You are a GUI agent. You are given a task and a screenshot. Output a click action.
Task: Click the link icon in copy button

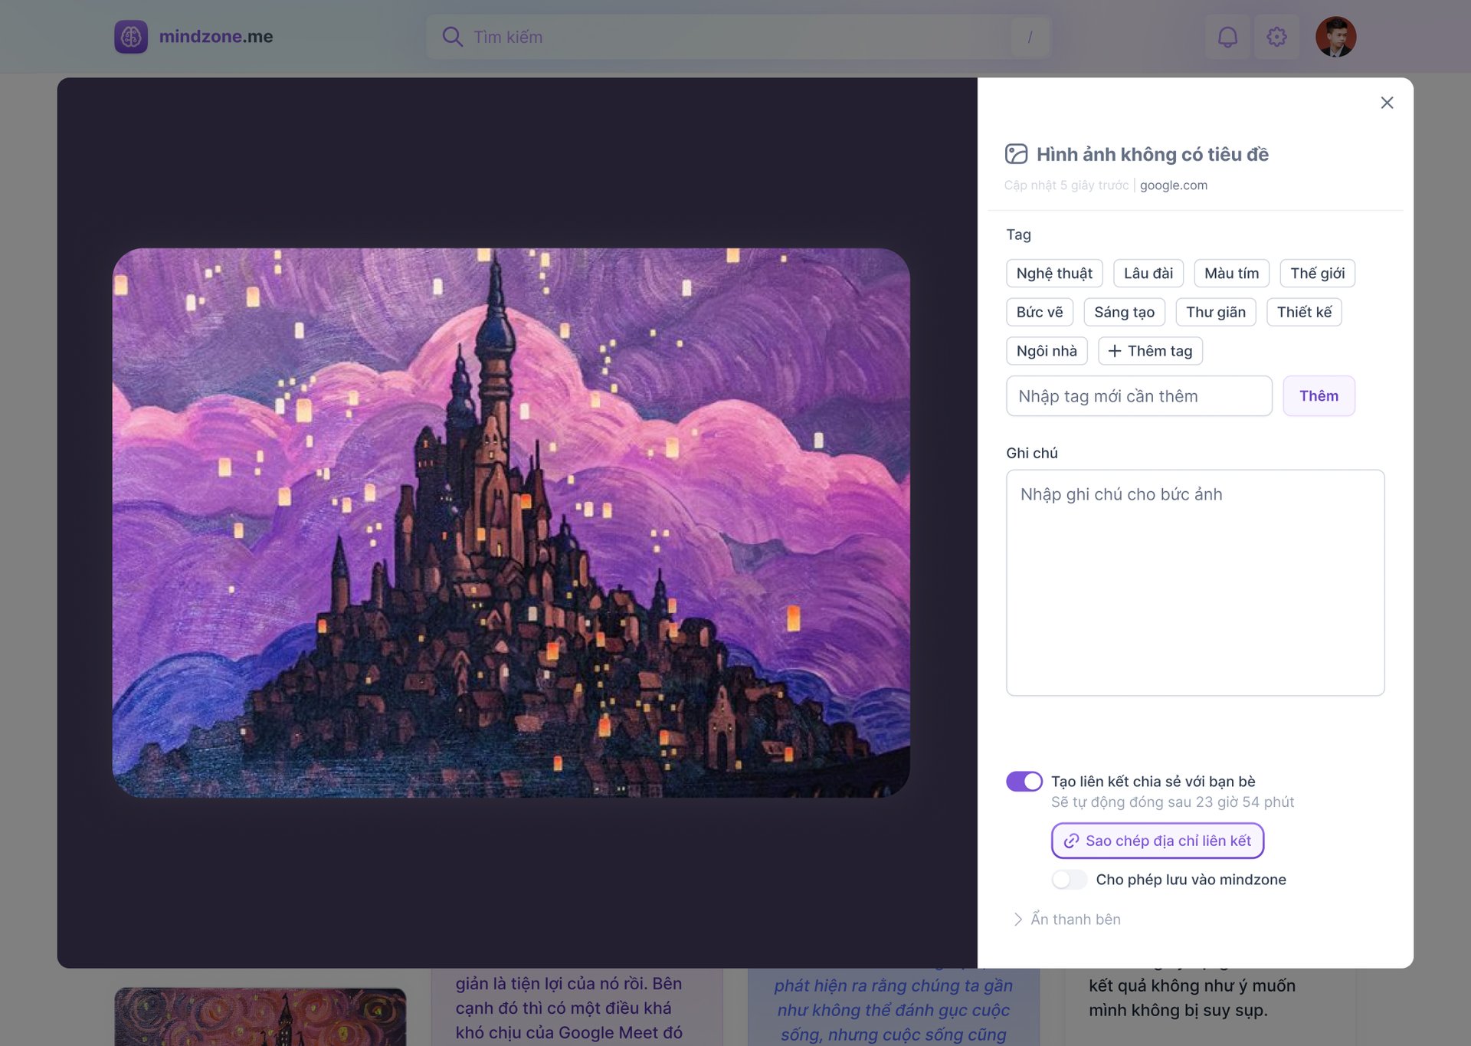1071,841
